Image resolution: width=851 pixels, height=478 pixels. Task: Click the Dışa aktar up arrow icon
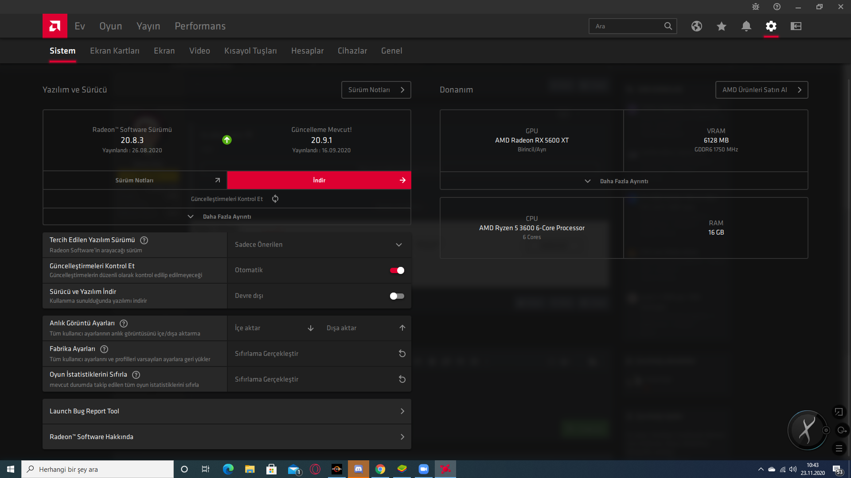point(402,328)
